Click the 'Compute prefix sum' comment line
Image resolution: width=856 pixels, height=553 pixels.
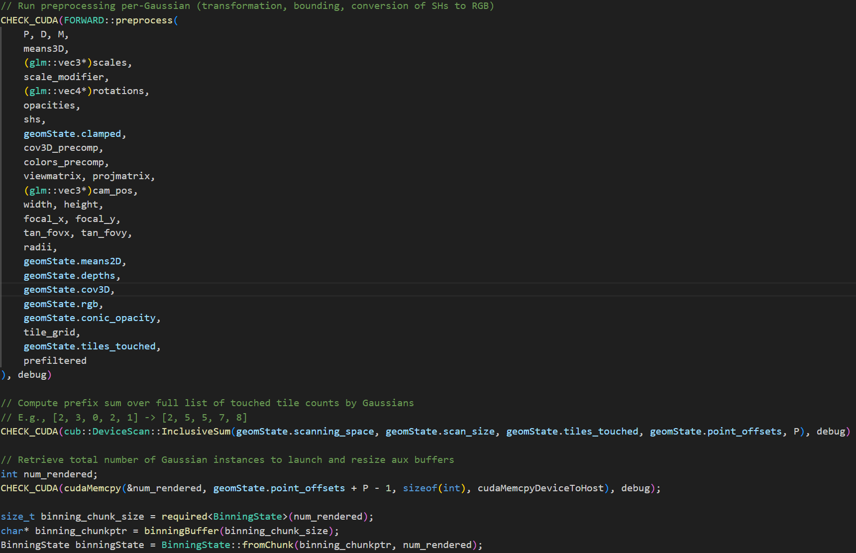(208, 403)
